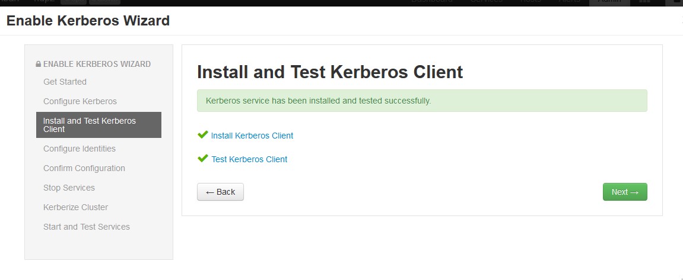Open the Install Kerberos Client task link

(252, 136)
